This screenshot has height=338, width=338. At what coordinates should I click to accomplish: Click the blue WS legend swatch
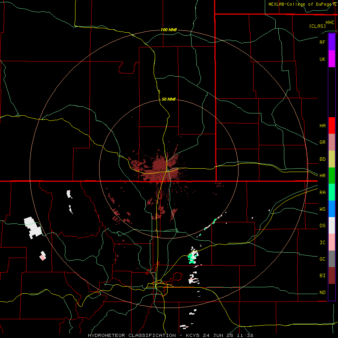pyautogui.click(x=332, y=209)
